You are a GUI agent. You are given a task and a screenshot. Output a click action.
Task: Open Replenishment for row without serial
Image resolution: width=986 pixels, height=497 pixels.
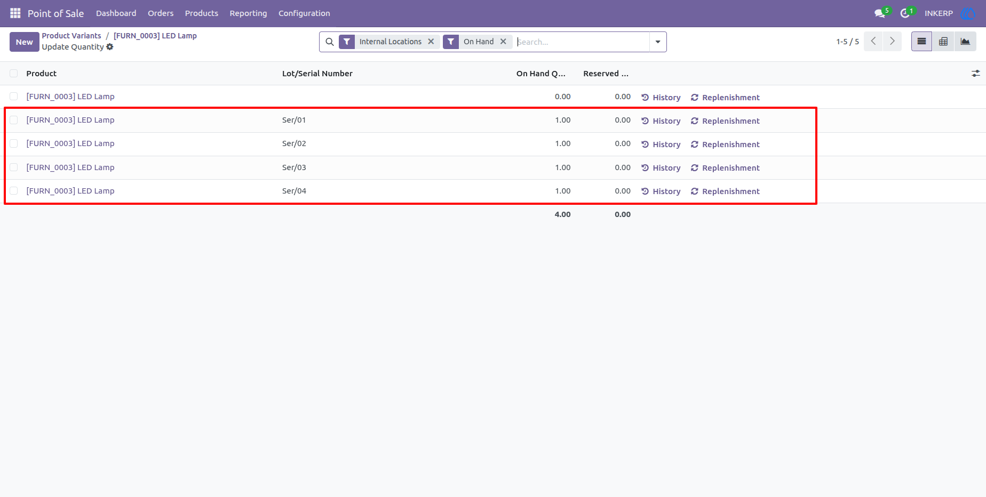[x=725, y=98]
